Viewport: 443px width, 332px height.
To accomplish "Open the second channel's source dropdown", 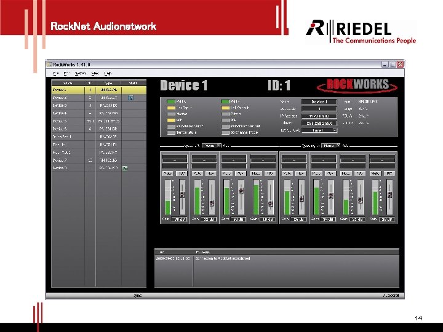I will click(204, 160).
